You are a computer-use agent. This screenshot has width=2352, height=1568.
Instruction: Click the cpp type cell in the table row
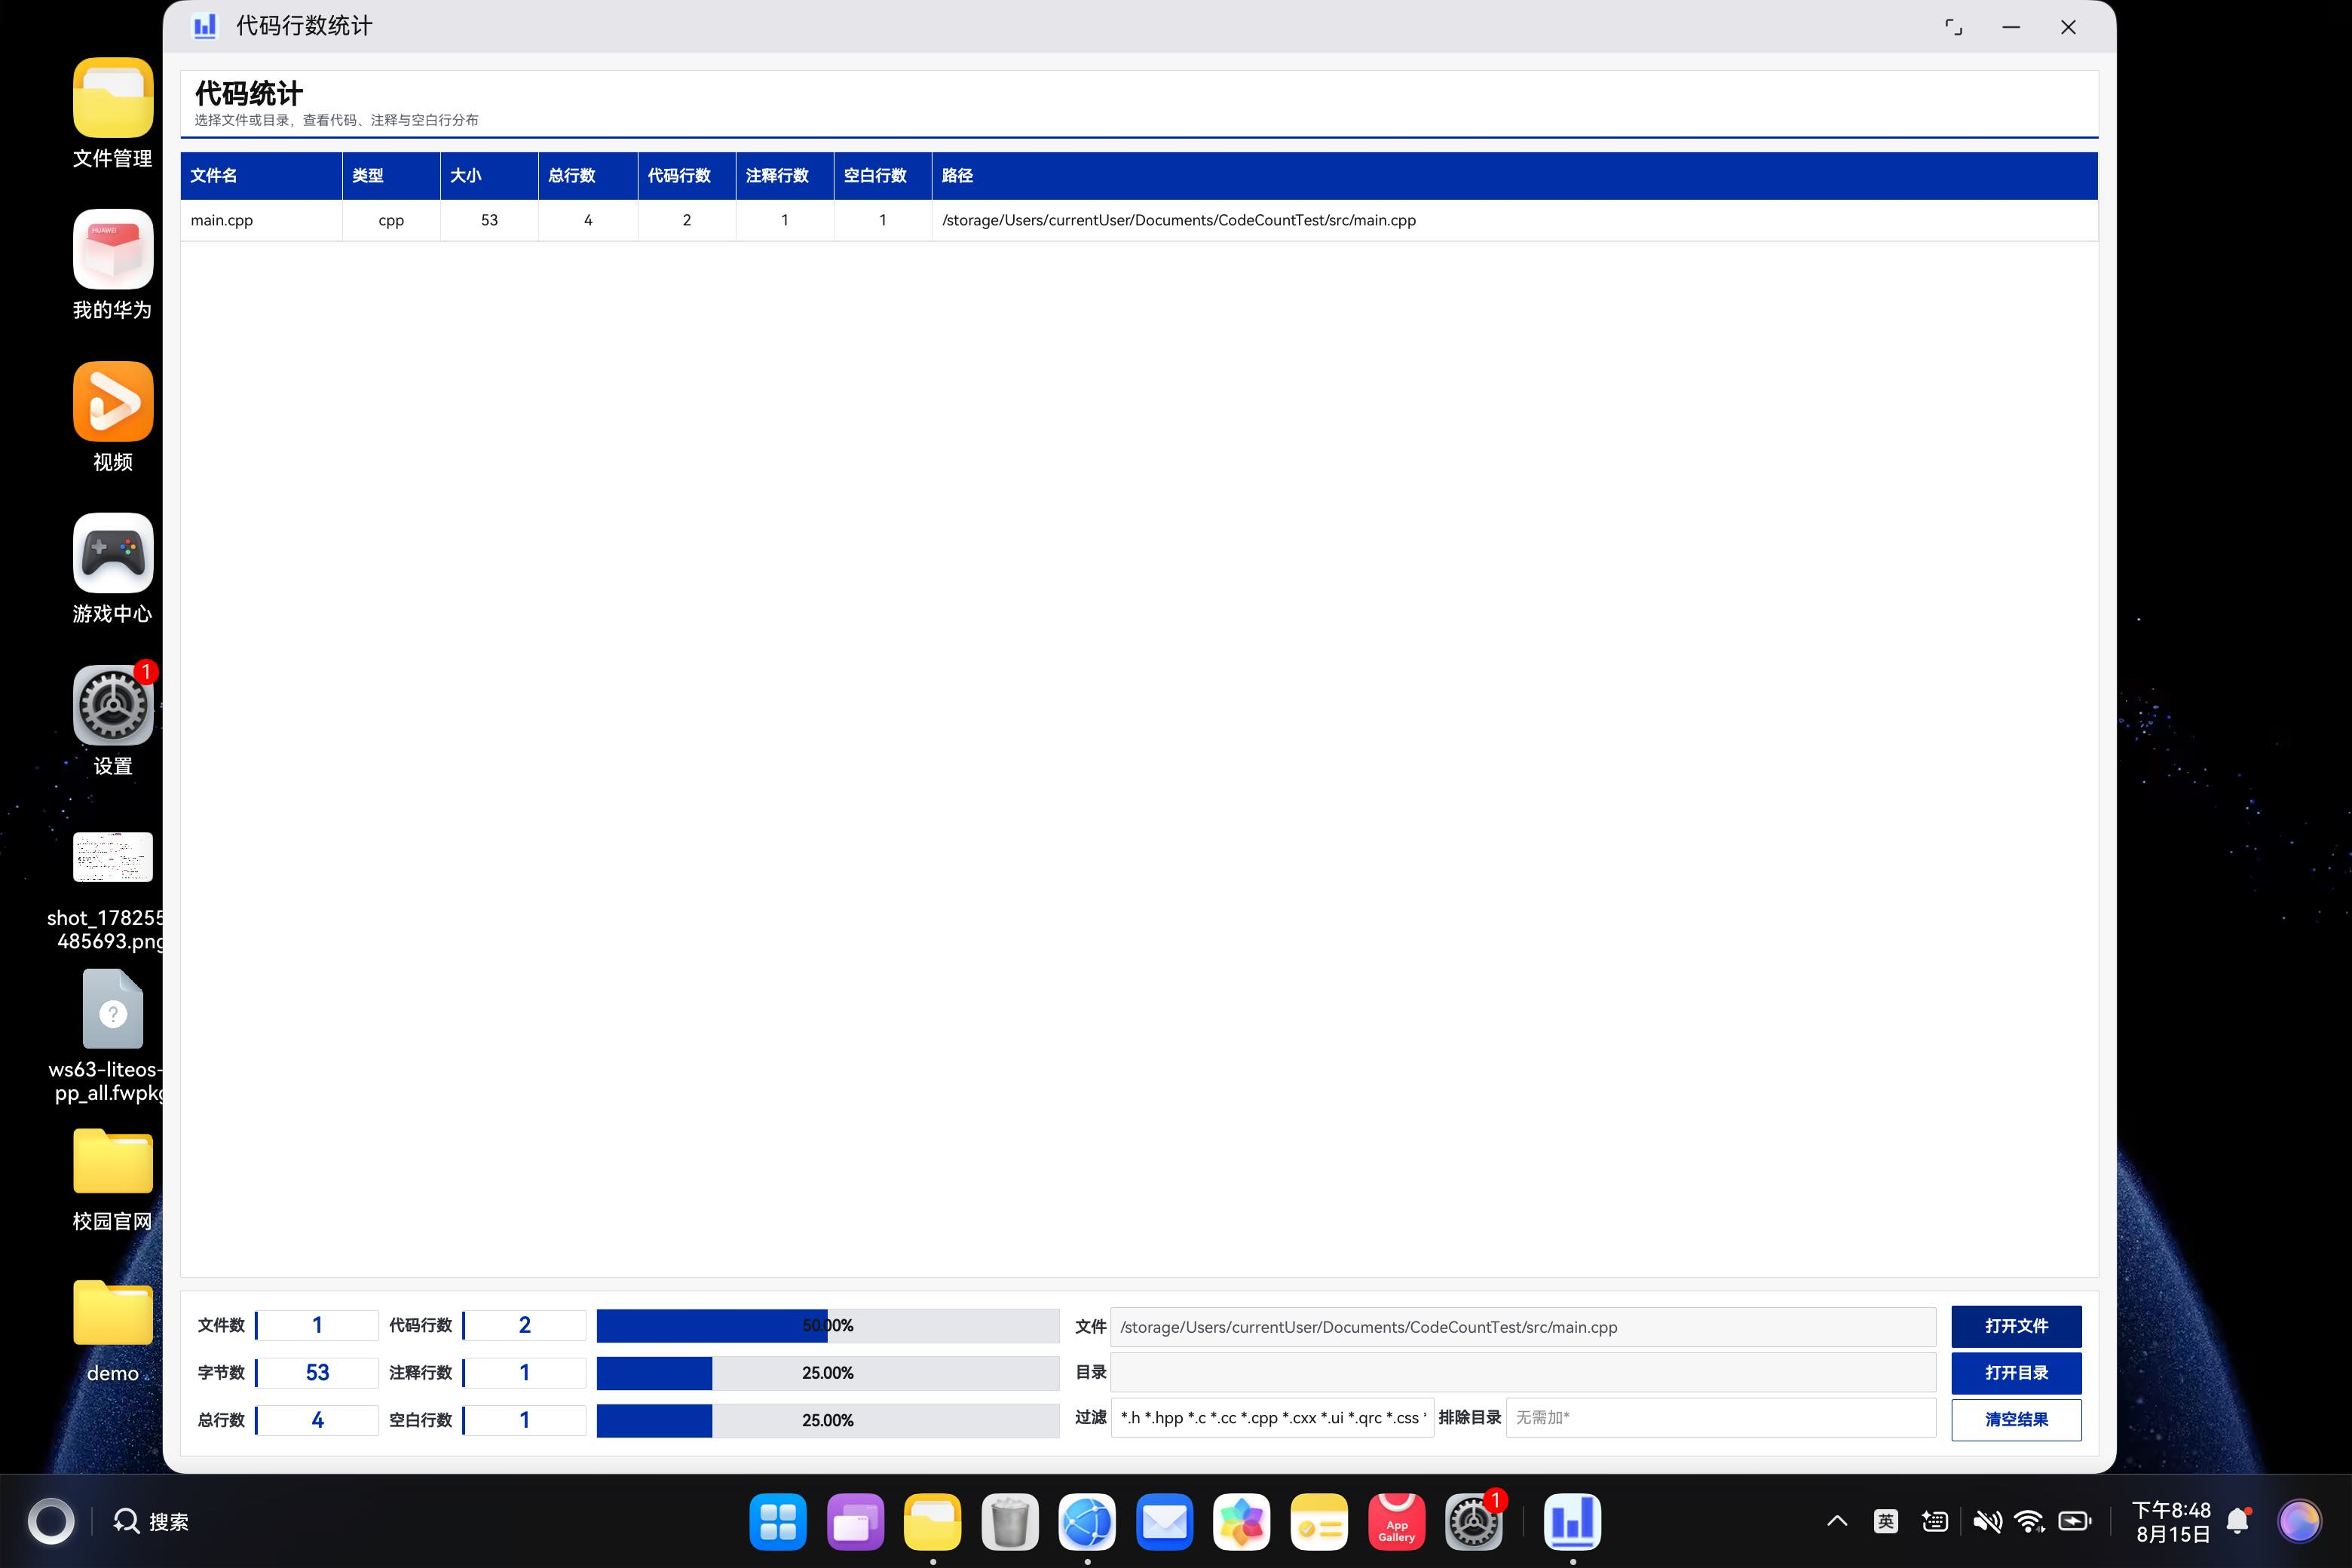(391, 220)
